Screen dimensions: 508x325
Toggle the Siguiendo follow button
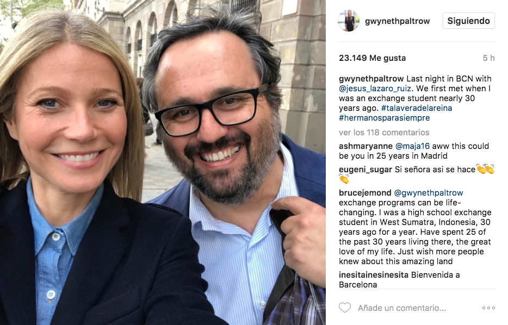click(468, 21)
